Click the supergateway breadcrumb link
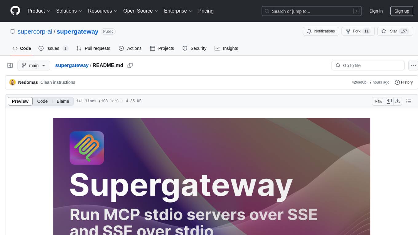The width and height of the screenshot is (418, 235). click(x=72, y=65)
